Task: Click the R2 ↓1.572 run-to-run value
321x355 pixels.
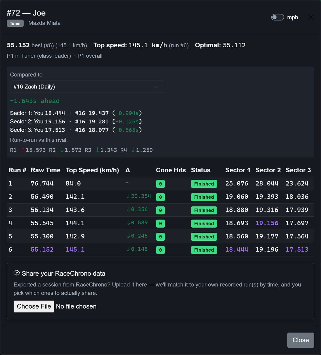Action: coord(65,150)
